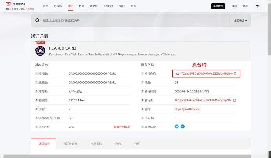
Task: Click the PEARL (PEARL) token title
Action: pyautogui.click(x=63, y=48)
